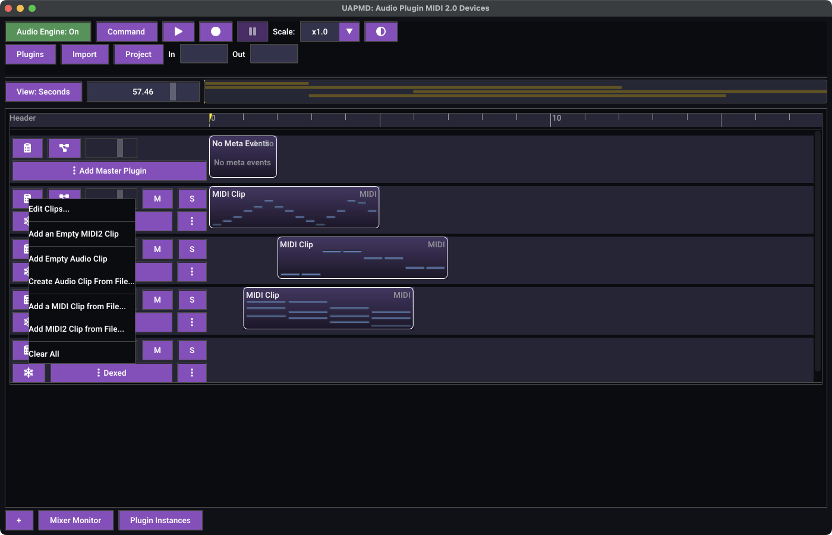832x535 pixels.
Task: Open the master track clips icon
Action: 27,148
